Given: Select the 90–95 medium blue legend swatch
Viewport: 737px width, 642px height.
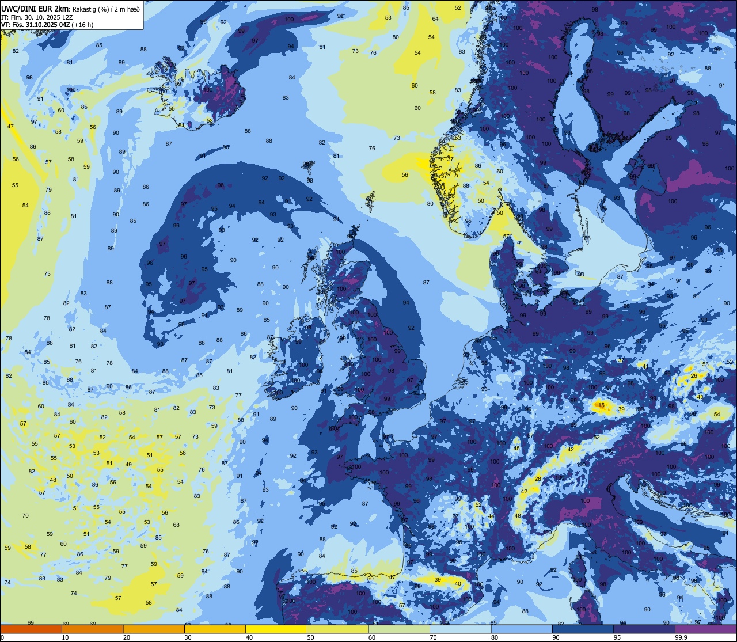Looking at the screenshot, I should pyautogui.click(x=583, y=629).
